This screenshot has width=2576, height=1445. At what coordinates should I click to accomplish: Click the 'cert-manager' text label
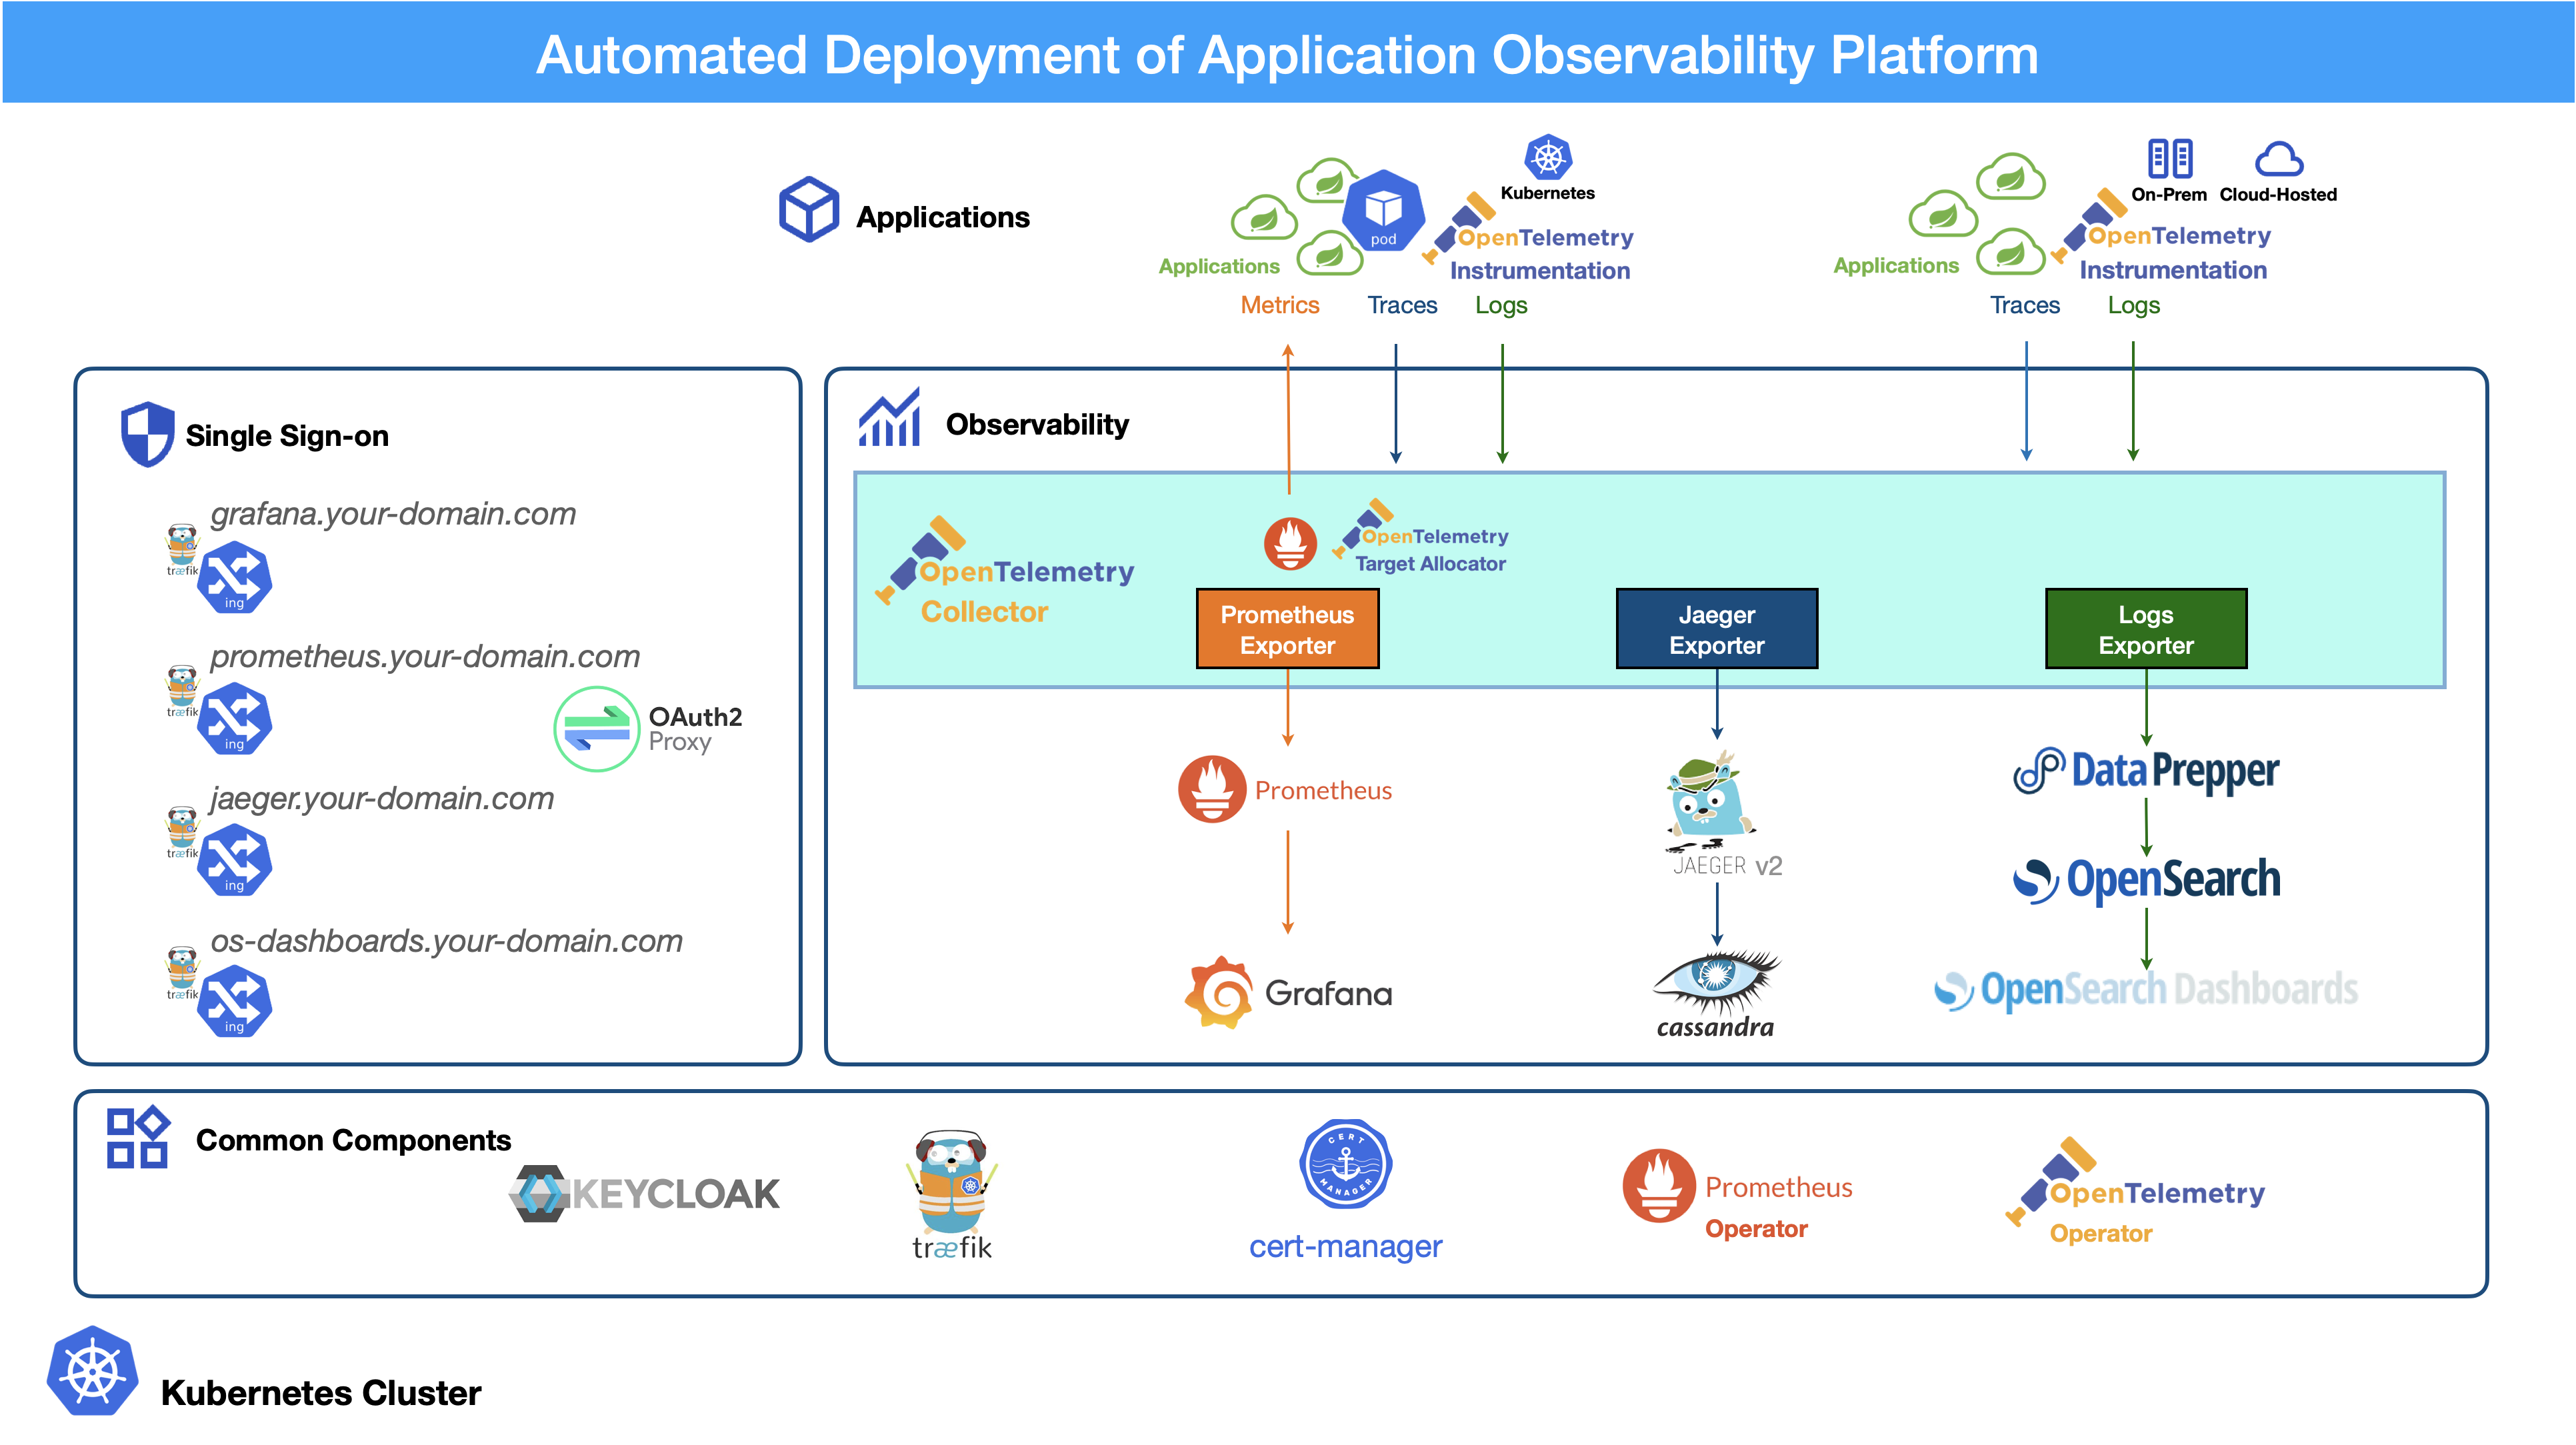coord(1345,1246)
